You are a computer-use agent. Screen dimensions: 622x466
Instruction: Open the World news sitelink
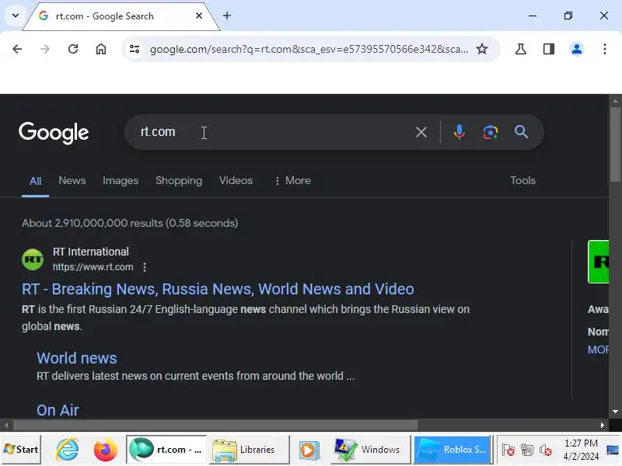76,358
